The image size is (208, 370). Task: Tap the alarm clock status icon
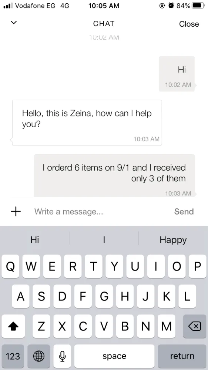(x=171, y=6)
